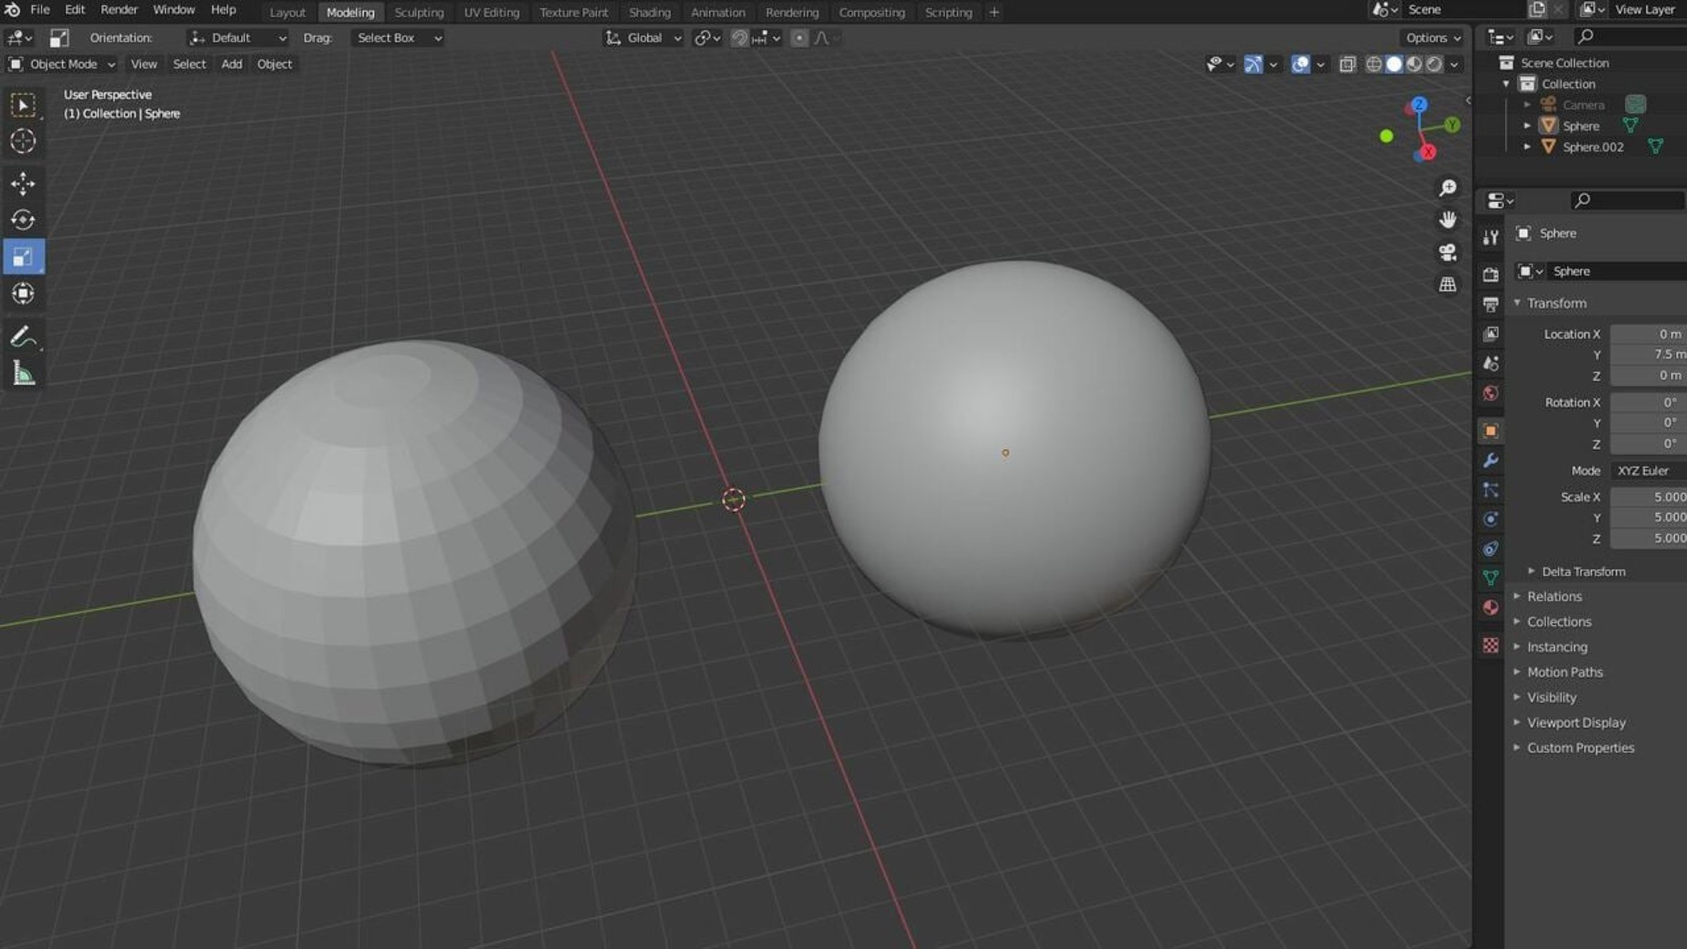1687x949 pixels.
Task: Expand the Relations panel
Action: 1554,596
